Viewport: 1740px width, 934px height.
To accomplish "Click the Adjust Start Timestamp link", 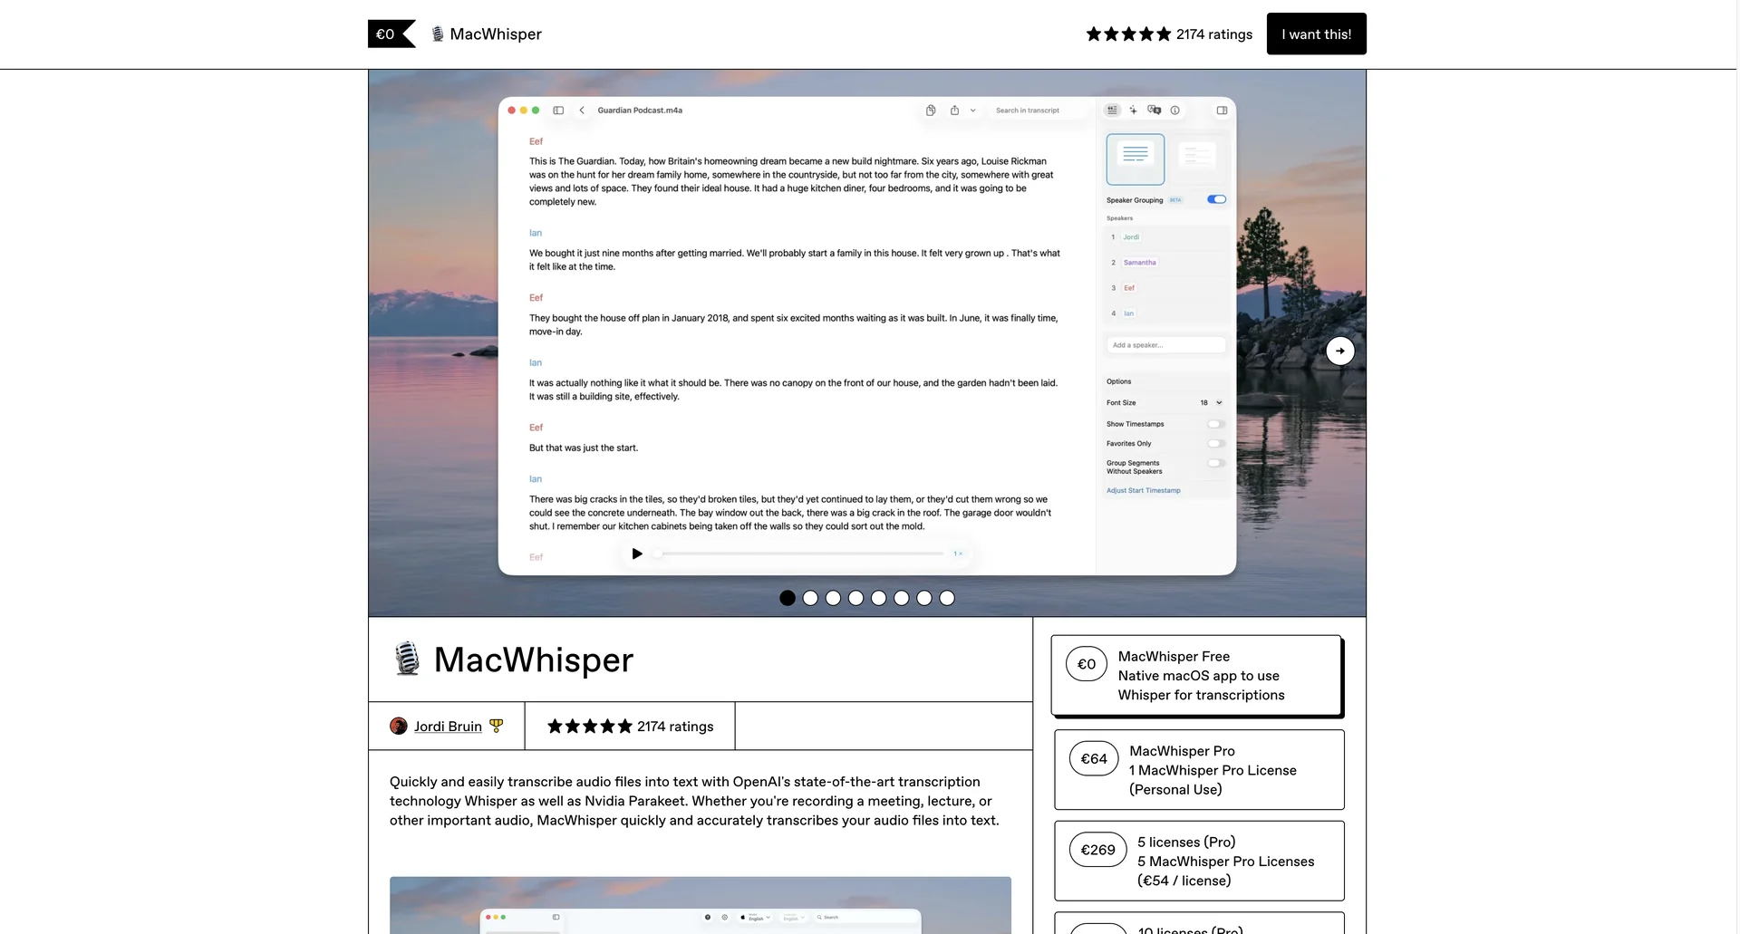I will pyautogui.click(x=1144, y=490).
